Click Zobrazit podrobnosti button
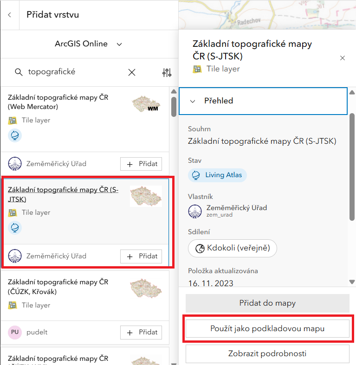Viewport: 356px width, 365px height. pos(267,353)
